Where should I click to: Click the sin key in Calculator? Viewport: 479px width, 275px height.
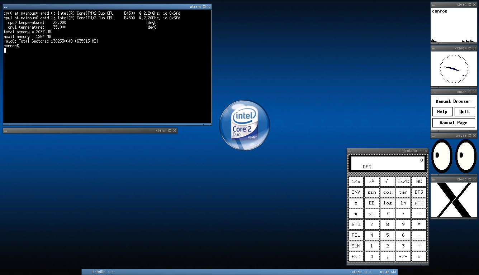tap(372, 192)
